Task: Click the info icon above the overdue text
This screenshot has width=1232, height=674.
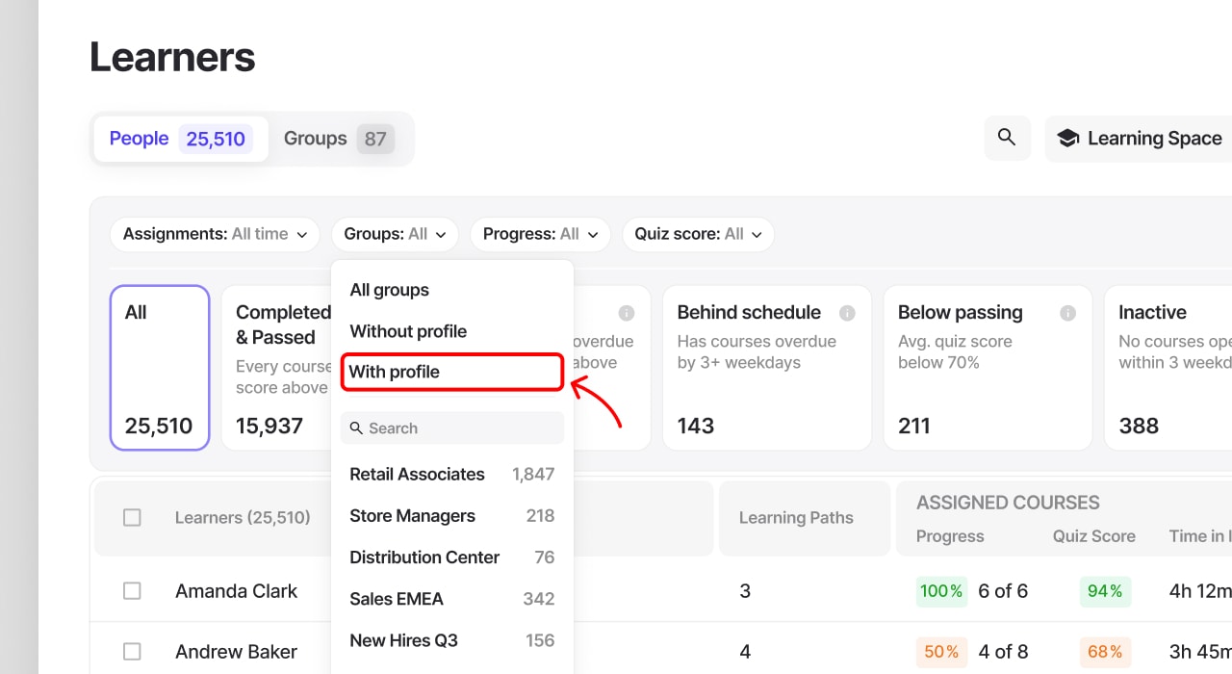Action: click(x=627, y=313)
